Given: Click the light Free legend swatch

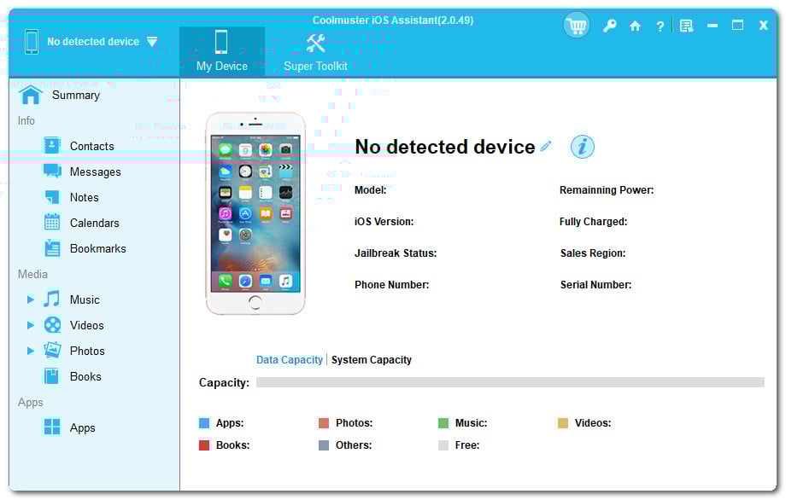Looking at the screenshot, I should pyautogui.click(x=443, y=445).
